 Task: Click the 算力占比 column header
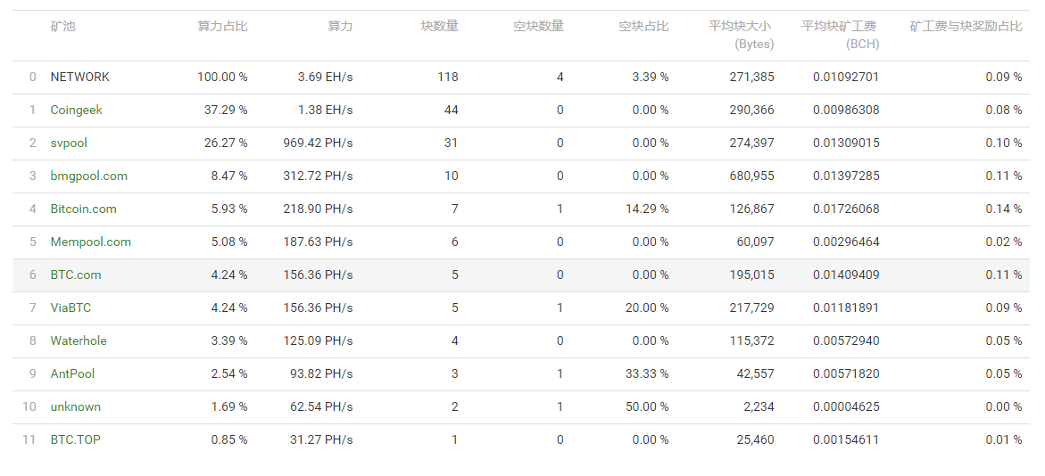(222, 27)
